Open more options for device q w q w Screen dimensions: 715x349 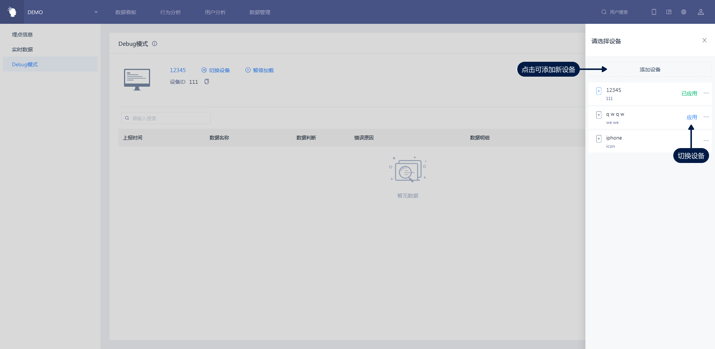pyautogui.click(x=706, y=117)
